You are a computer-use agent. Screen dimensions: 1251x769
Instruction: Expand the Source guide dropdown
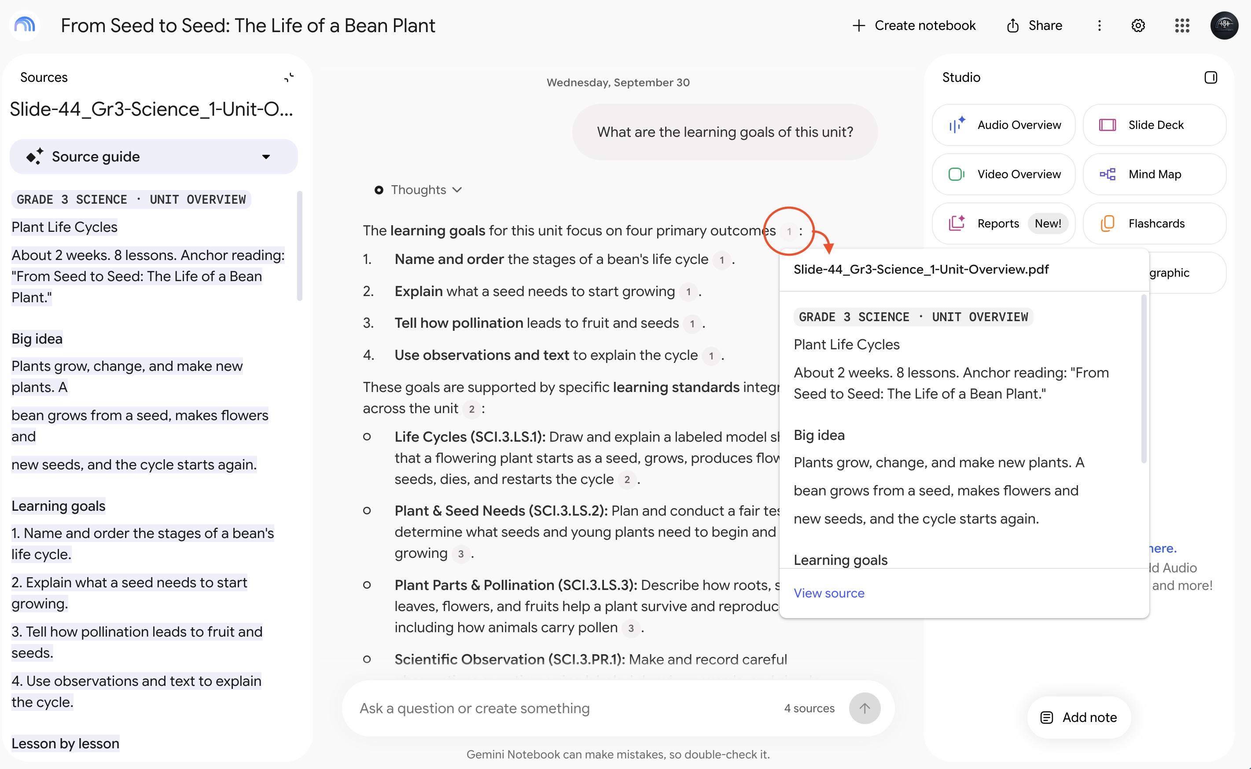tap(154, 157)
